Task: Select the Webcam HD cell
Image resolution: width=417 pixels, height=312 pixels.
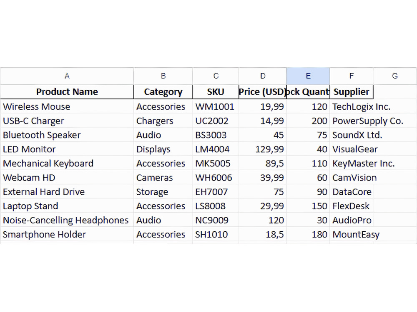Action: click(67, 178)
